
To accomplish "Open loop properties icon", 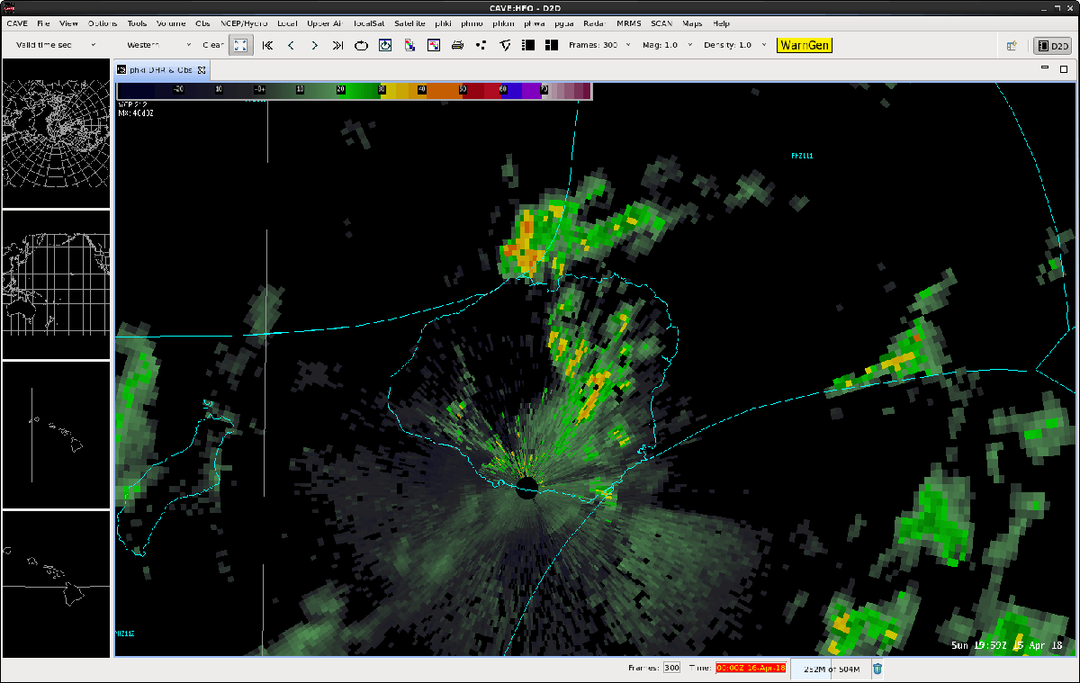I will [385, 45].
